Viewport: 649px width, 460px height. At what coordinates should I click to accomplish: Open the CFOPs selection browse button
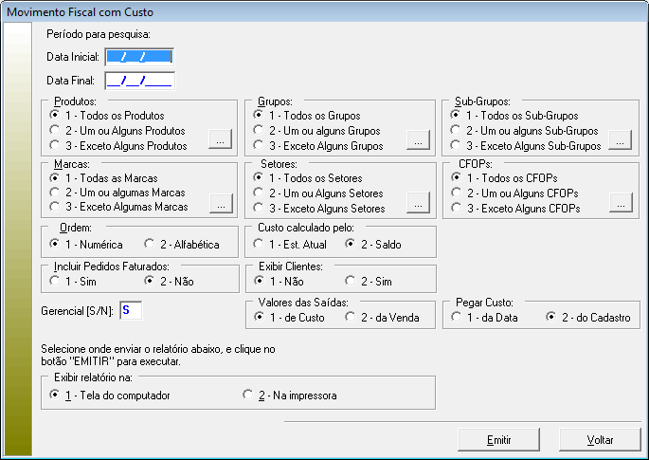coord(620,202)
